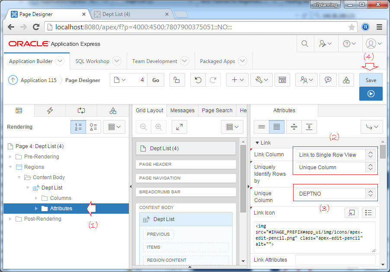Expand grid layout to full pane
The height and width of the screenshot is (272, 390).
click(x=179, y=127)
